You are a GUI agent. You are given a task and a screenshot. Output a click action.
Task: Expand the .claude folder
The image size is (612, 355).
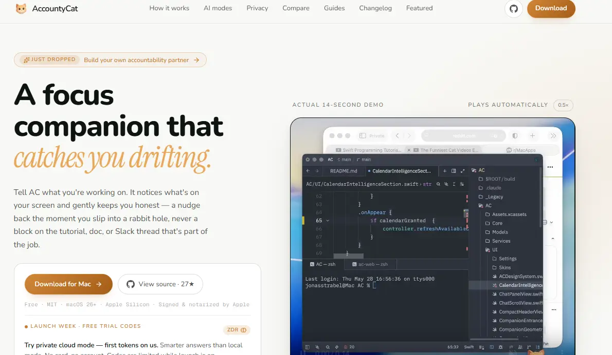(490, 188)
